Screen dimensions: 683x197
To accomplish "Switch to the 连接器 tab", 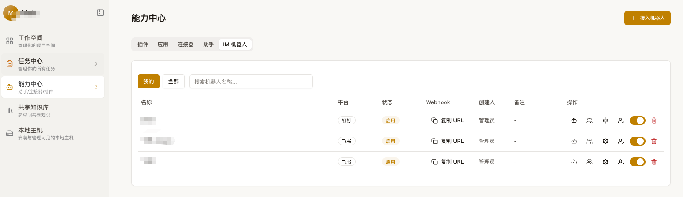I will pos(186,44).
